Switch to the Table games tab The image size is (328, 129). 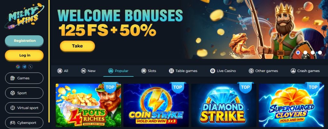183,71
